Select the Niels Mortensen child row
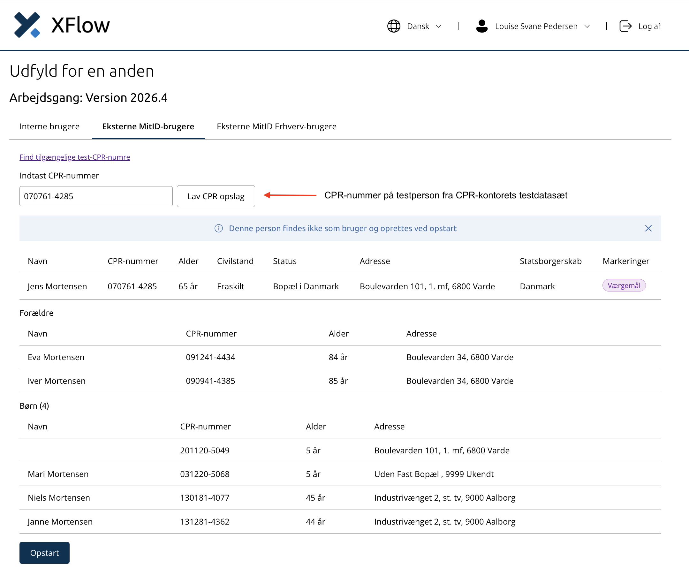 [x=340, y=498]
